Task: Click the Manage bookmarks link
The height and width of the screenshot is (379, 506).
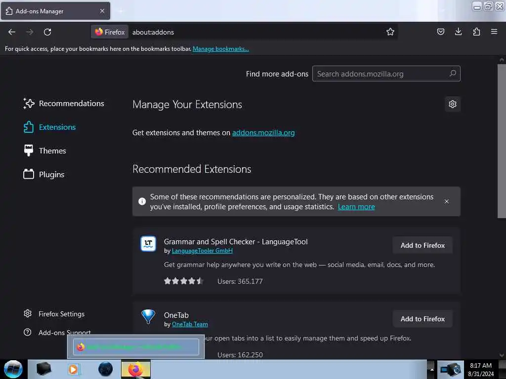Action: tap(221, 49)
